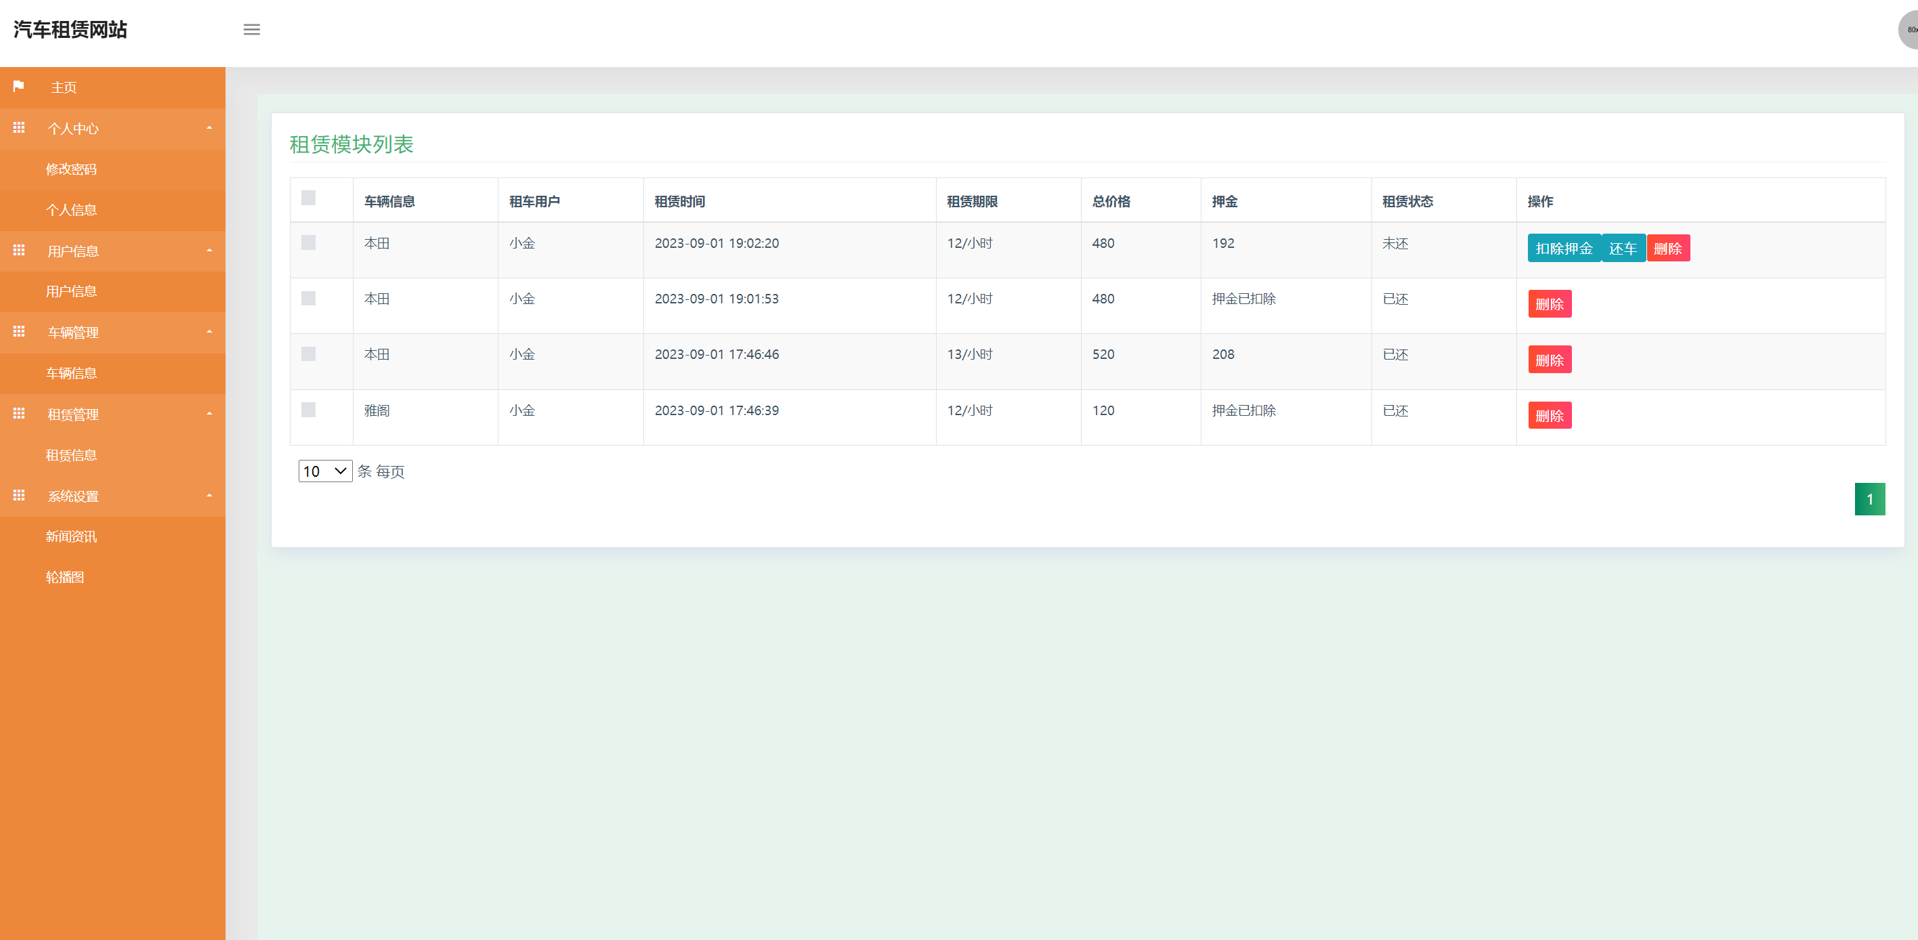
Task: Check the 雅阁 row checkbox
Action: tap(308, 410)
